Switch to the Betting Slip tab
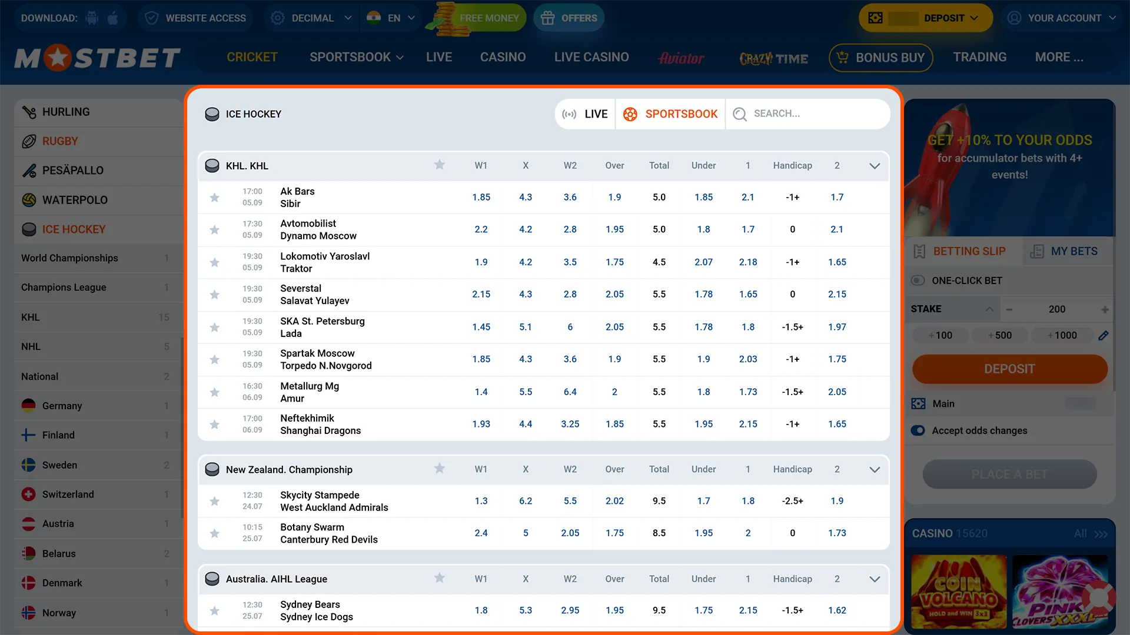The width and height of the screenshot is (1130, 635). point(963,251)
